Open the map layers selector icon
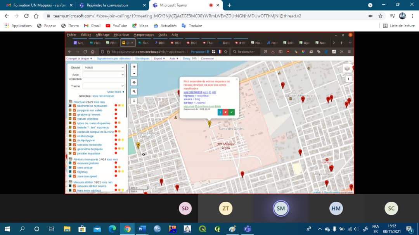 tap(347, 68)
